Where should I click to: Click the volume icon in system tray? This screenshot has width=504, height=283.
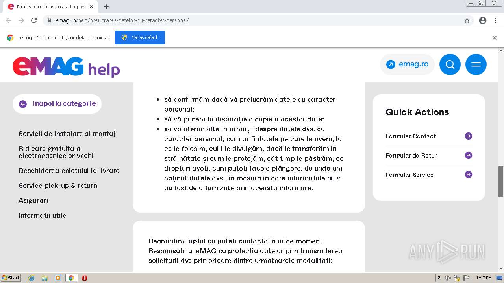[448, 278]
